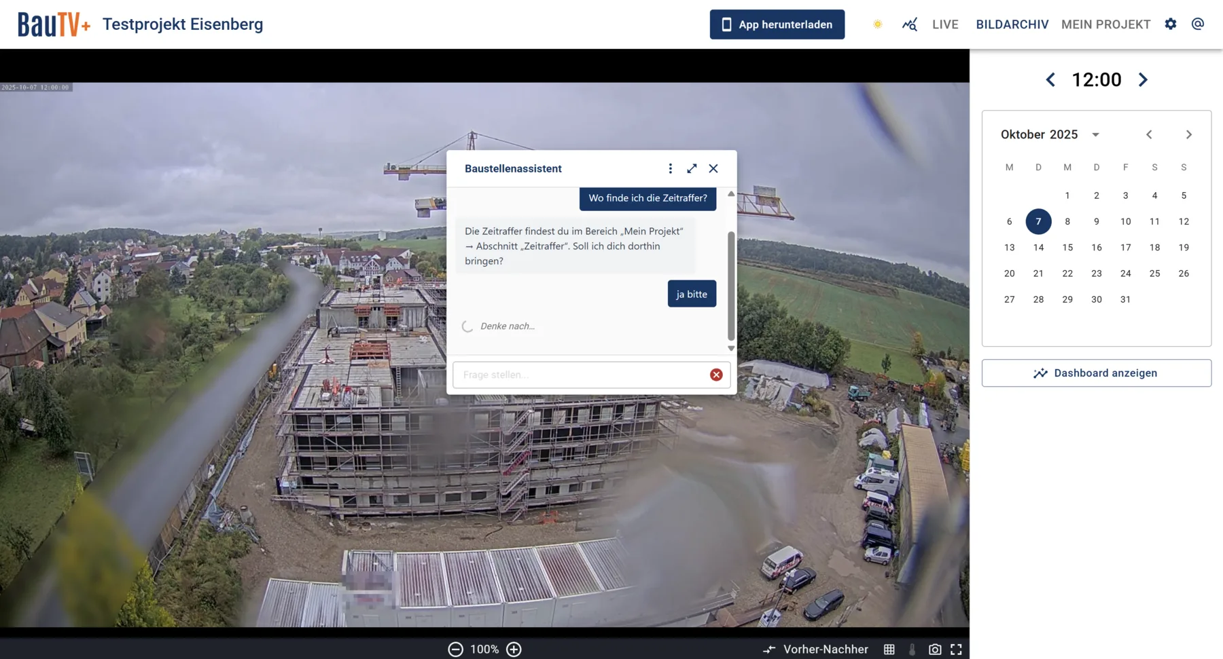This screenshot has height=659, width=1223.
Task: Click the 12:00 time display
Action: pyautogui.click(x=1097, y=80)
